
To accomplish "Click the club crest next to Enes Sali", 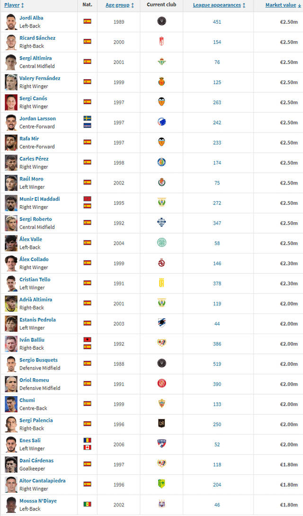I will [x=161, y=444].
